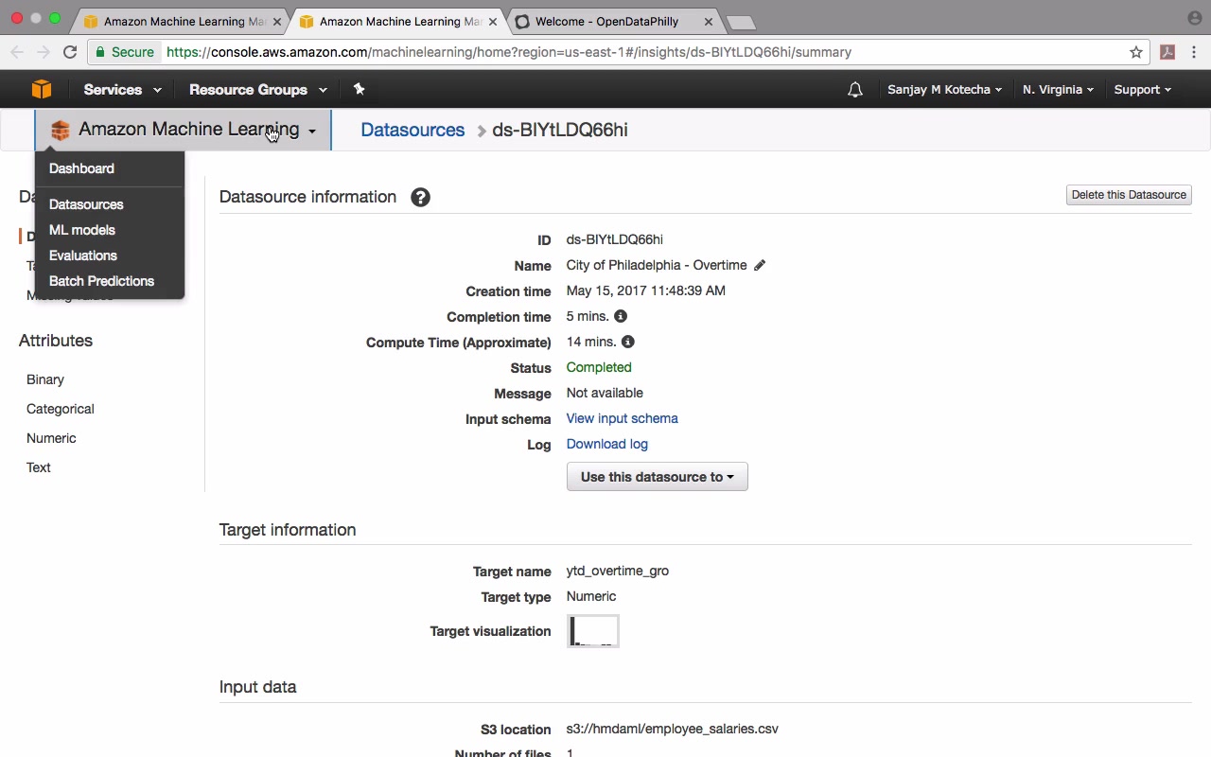This screenshot has width=1211, height=757.
Task: Click the target name ytd_overtime_gro
Action: (618, 571)
